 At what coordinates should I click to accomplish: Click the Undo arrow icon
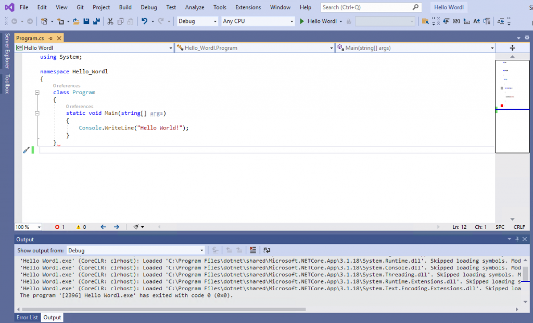pyautogui.click(x=145, y=21)
